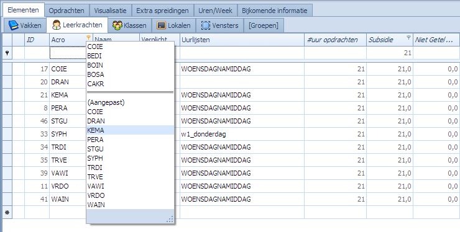Image resolution: width=460 pixels, height=232 pixels.
Task: Click the VAWI cell in row 39
Action: click(x=68, y=173)
